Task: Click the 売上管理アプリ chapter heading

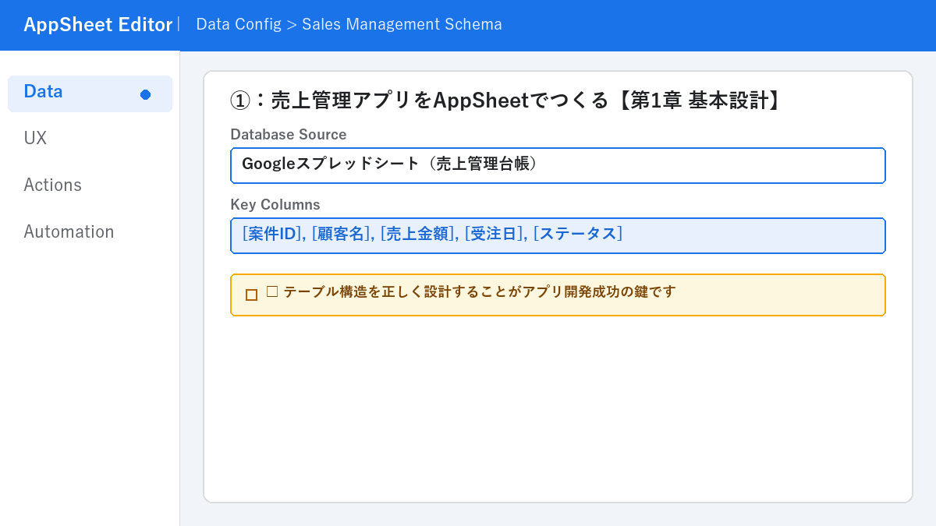Action: pos(505,101)
